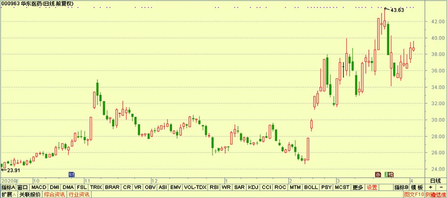
Task: Select the CCI indicator tab
Action: point(267,188)
